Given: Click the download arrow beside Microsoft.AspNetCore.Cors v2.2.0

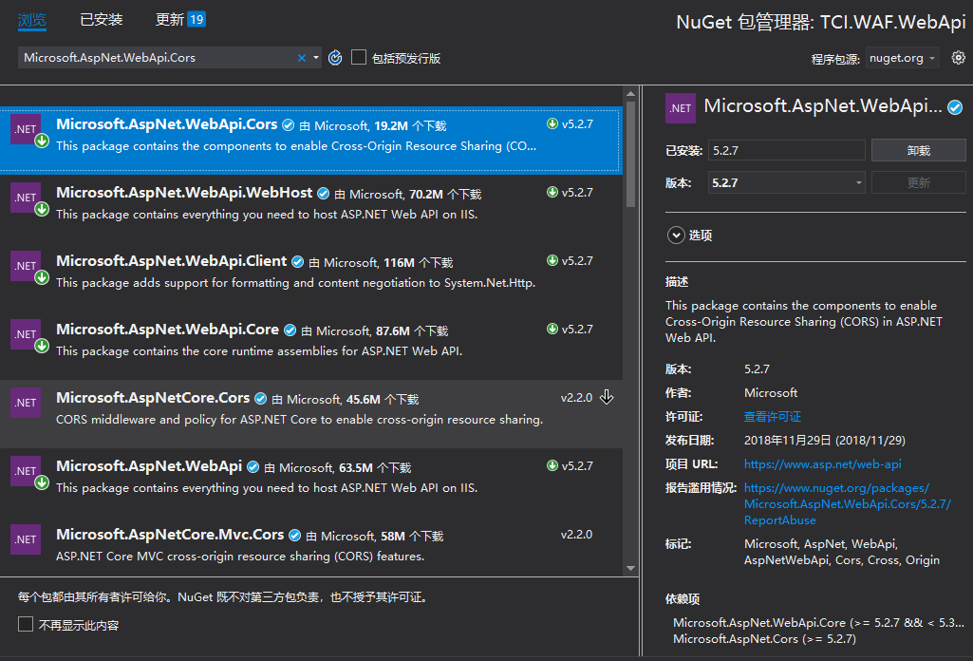Looking at the screenshot, I should click(607, 399).
